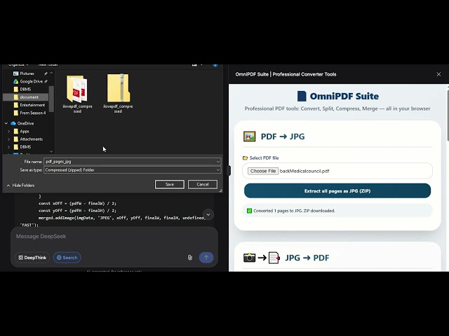The image size is (449, 336).
Task: Click the DeepSeek send arrow button
Action: point(206,258)
